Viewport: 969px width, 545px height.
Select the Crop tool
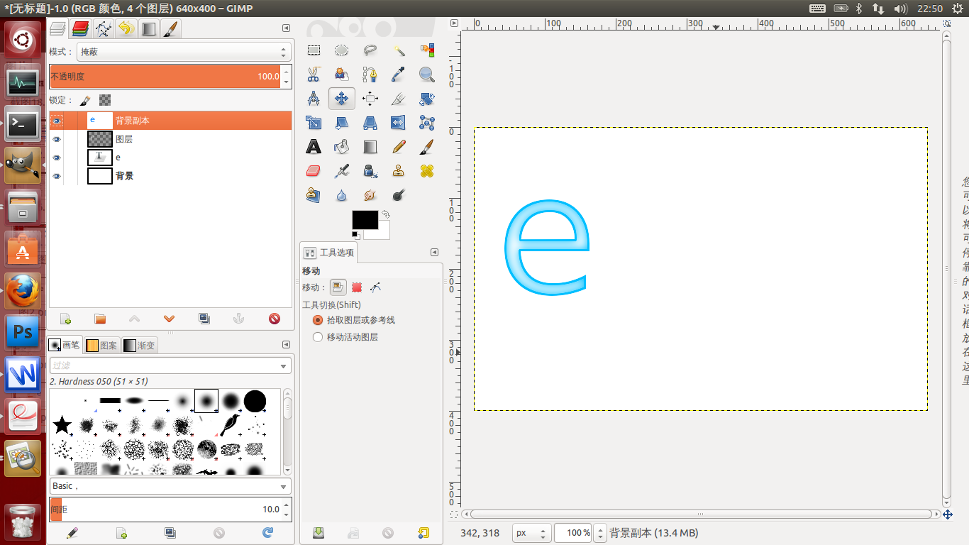click(399, 99)
